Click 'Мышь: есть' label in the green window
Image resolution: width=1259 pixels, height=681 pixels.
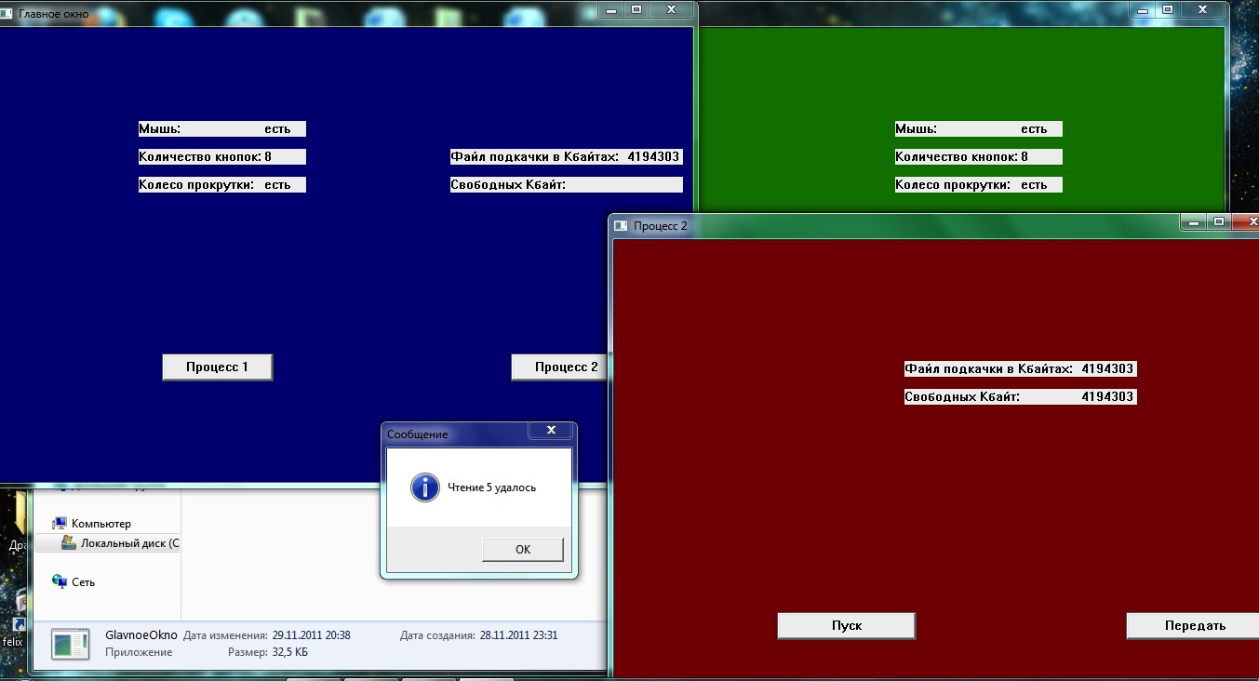(979, 129)
